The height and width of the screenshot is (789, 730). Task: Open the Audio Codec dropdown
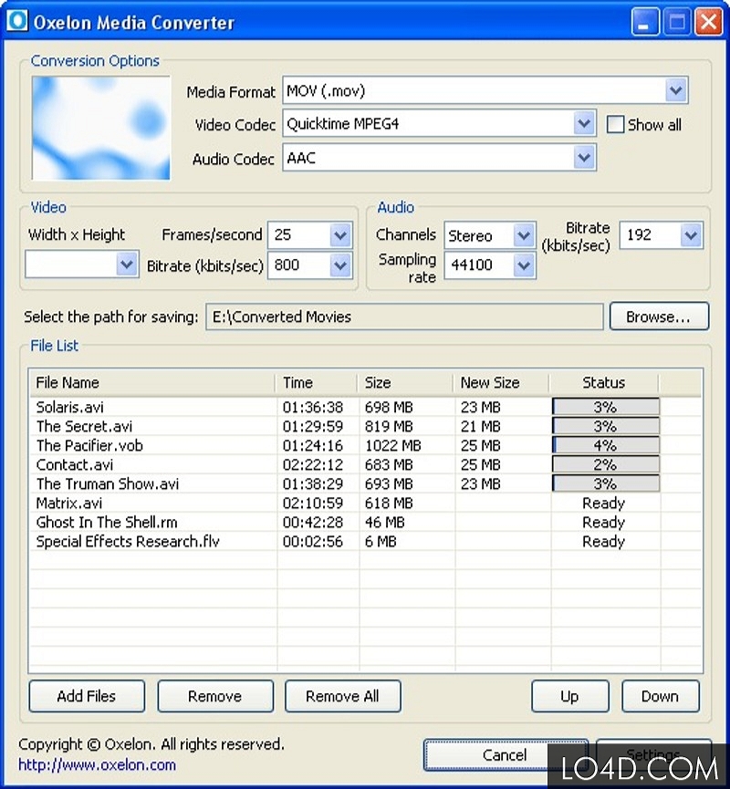[583, 158]
